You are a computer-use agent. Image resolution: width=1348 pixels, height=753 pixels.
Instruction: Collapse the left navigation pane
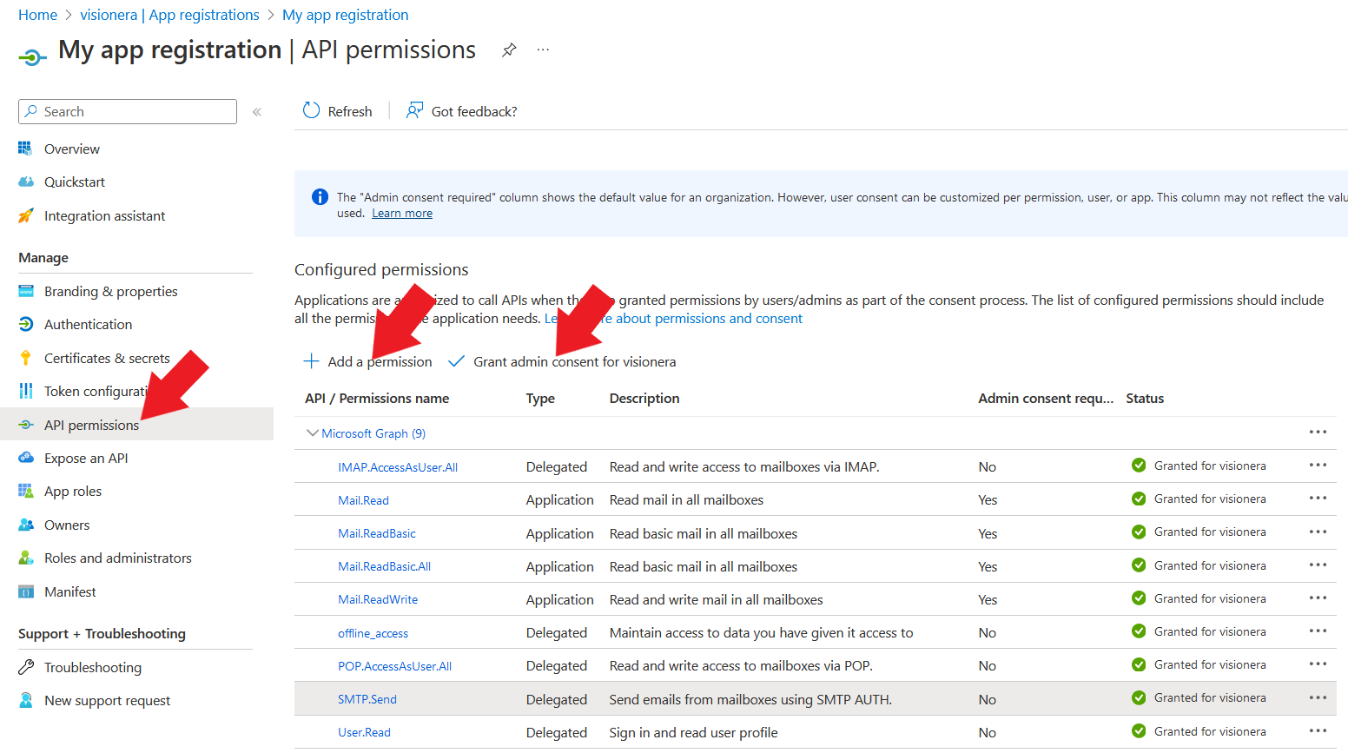256,111
